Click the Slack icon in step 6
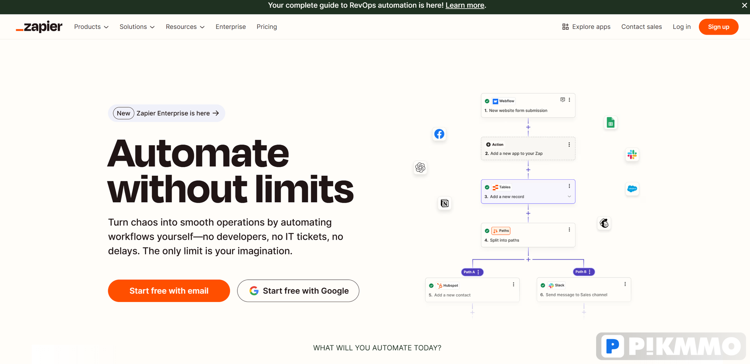The height and width of the screenshot is (364, 750). 551,286
